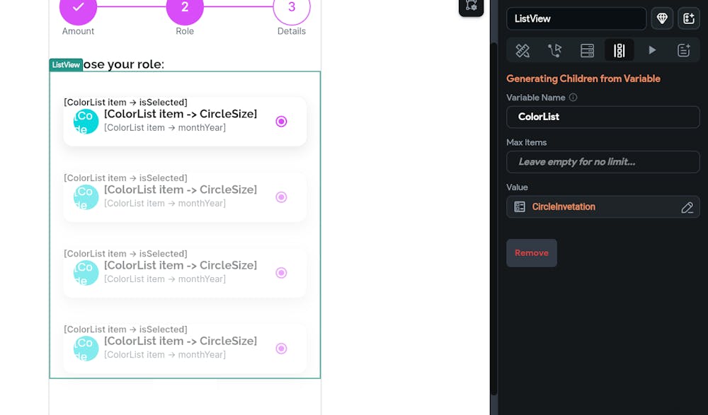Click the teal avatar circle in first card
Image resolution: width=708 pixels, height=415 pixels.
pos(86,122)
